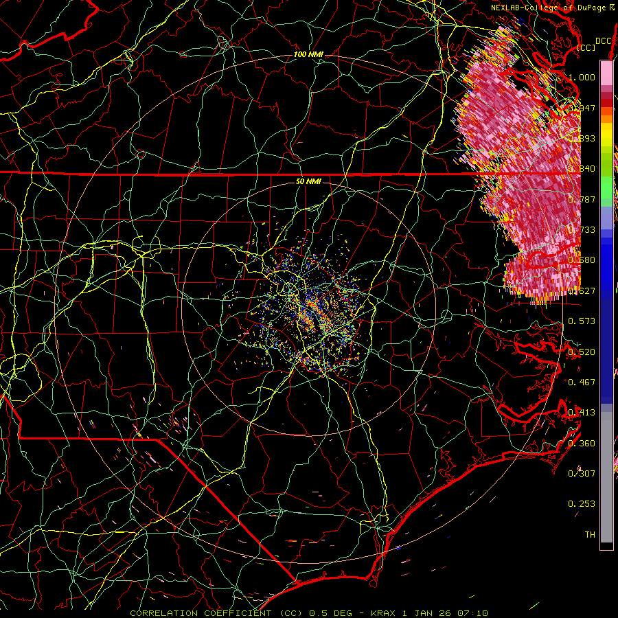This screenshot has width=618, height=618.
Task: Click the 0.253 legend value
Action: click(x=582, y=504)
